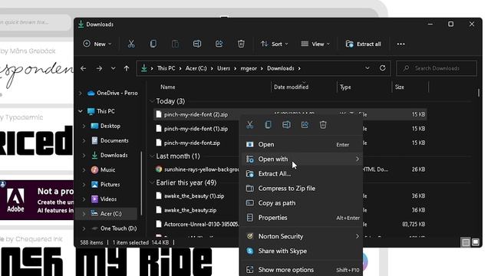
Task: Click This PC in the address breadcrumb
Action: (166, 68)
